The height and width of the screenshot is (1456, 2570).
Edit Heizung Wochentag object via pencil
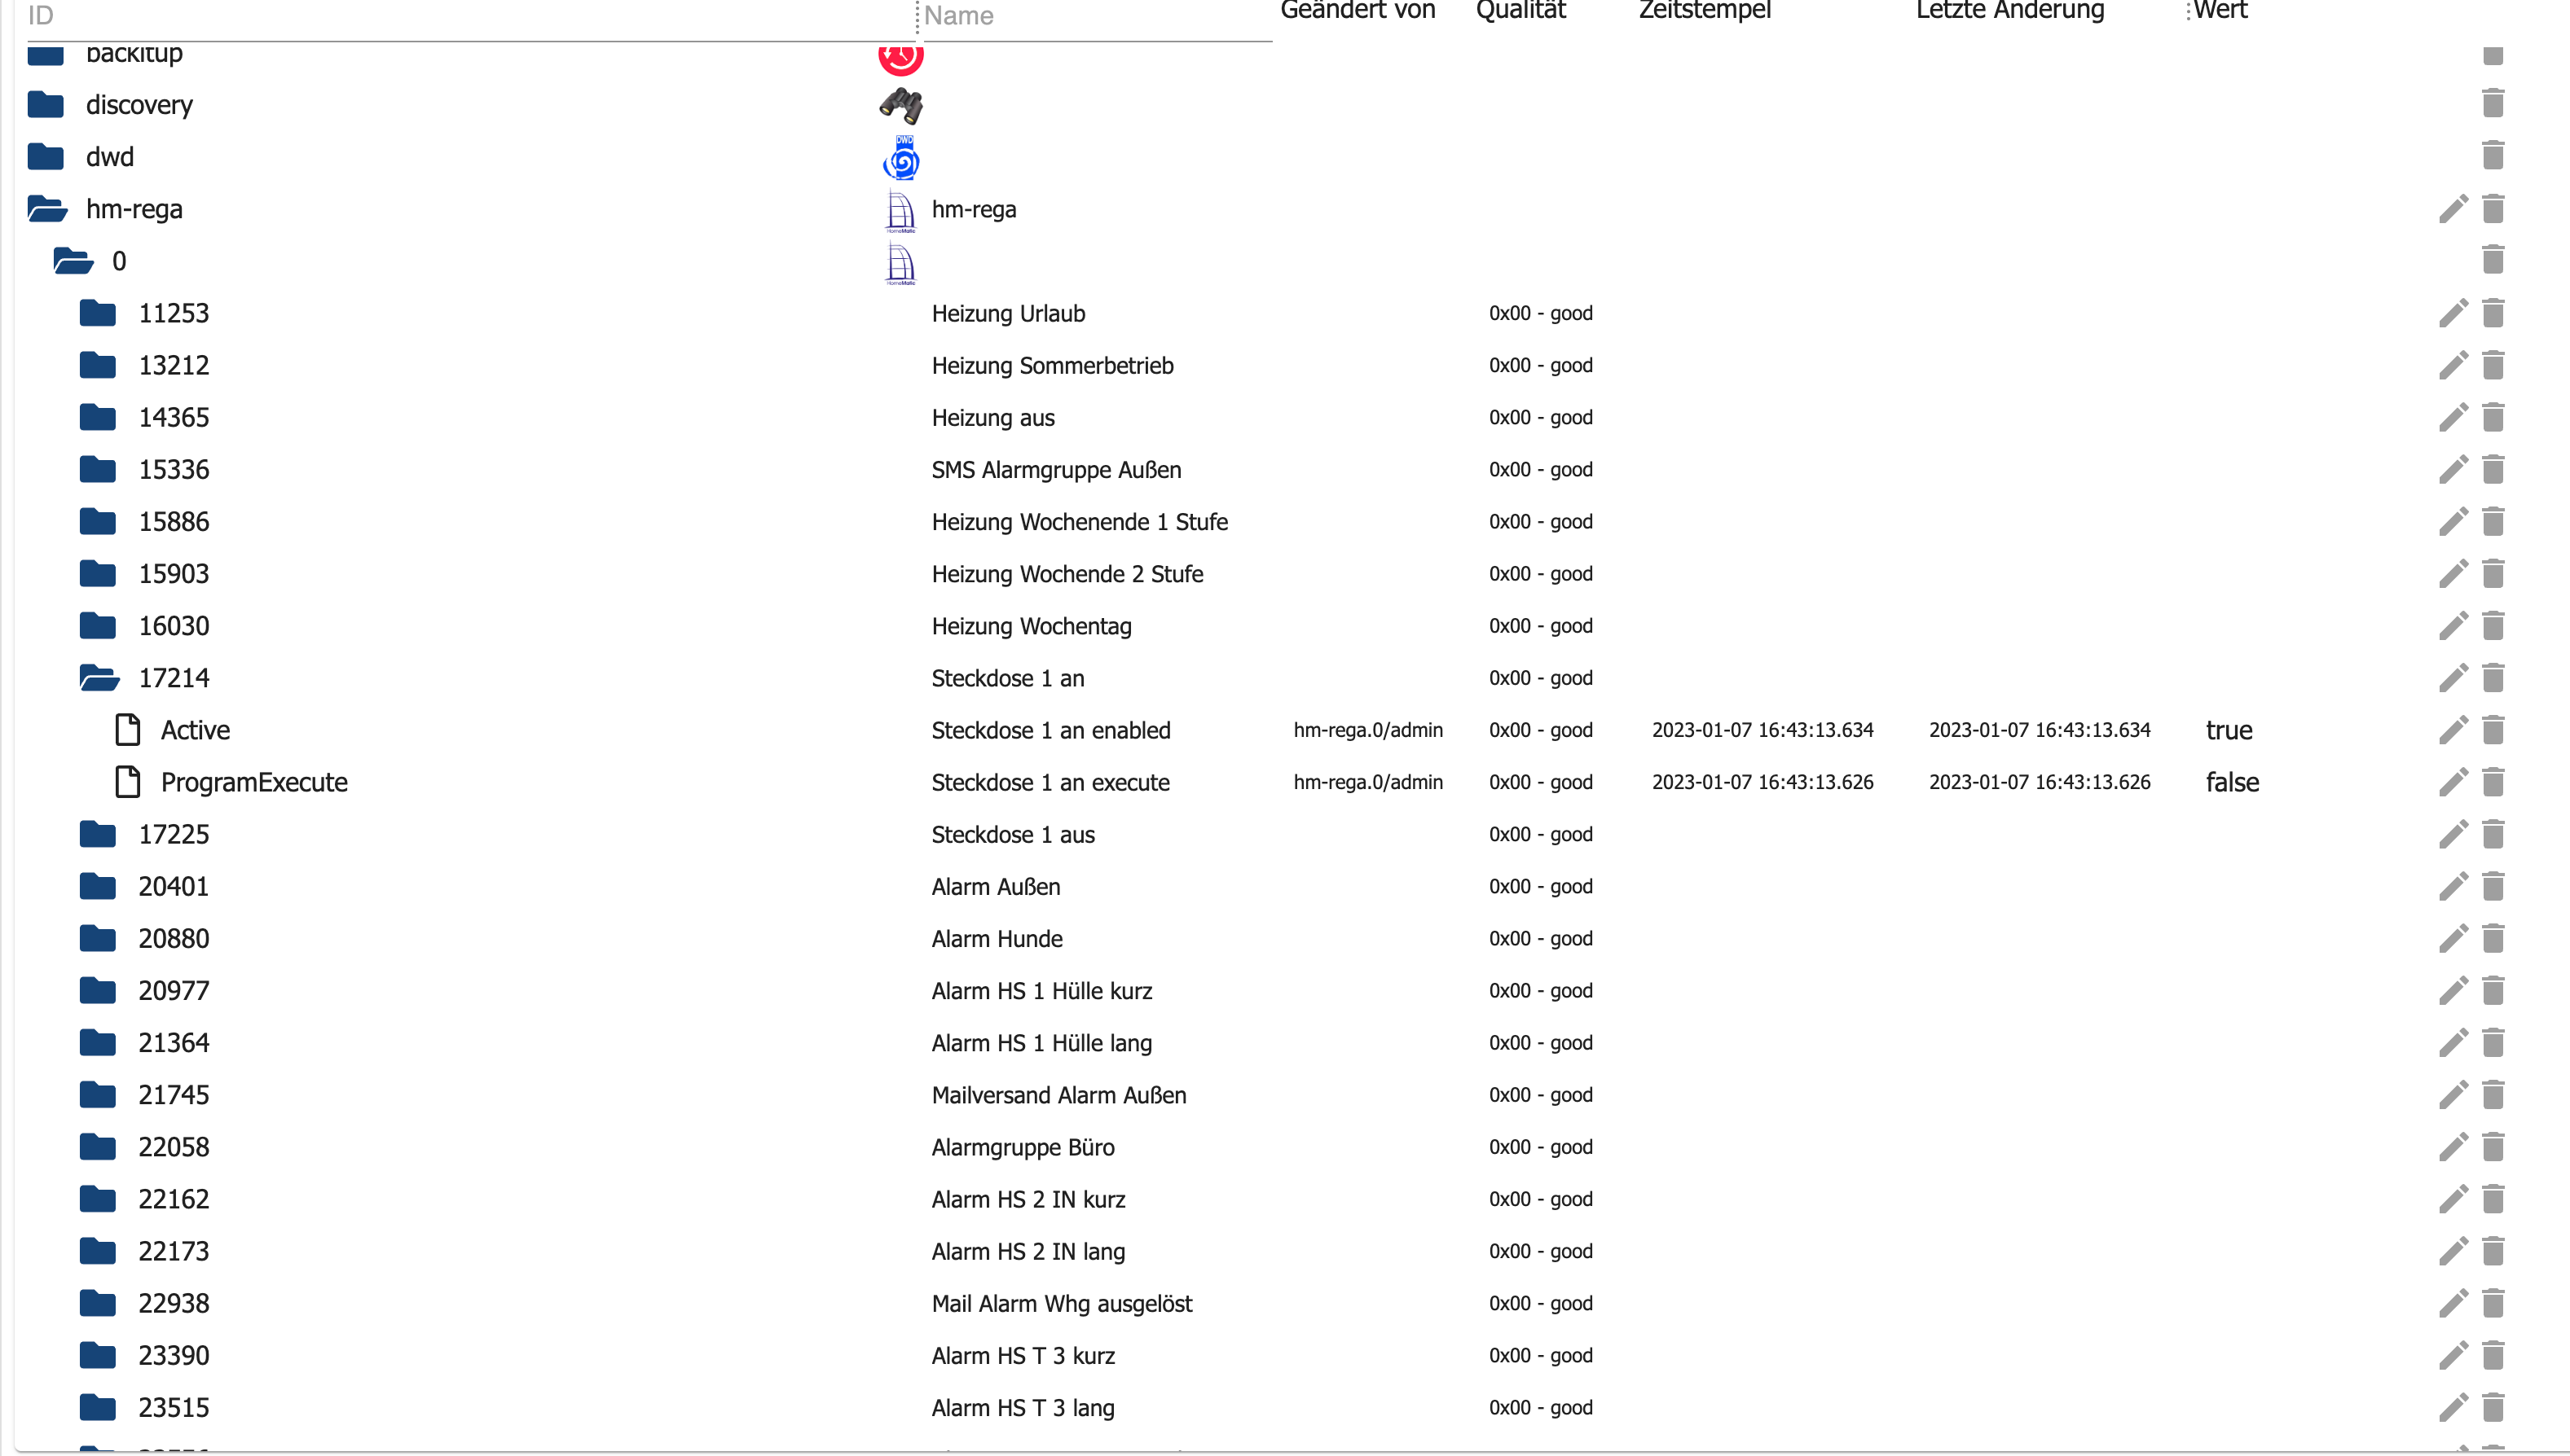[x=2453, y=625]
